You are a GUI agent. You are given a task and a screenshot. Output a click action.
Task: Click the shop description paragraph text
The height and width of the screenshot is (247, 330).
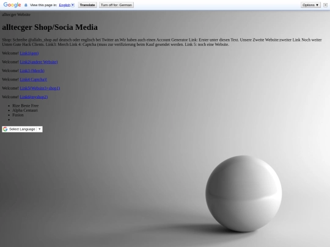(x=162, y=42)
